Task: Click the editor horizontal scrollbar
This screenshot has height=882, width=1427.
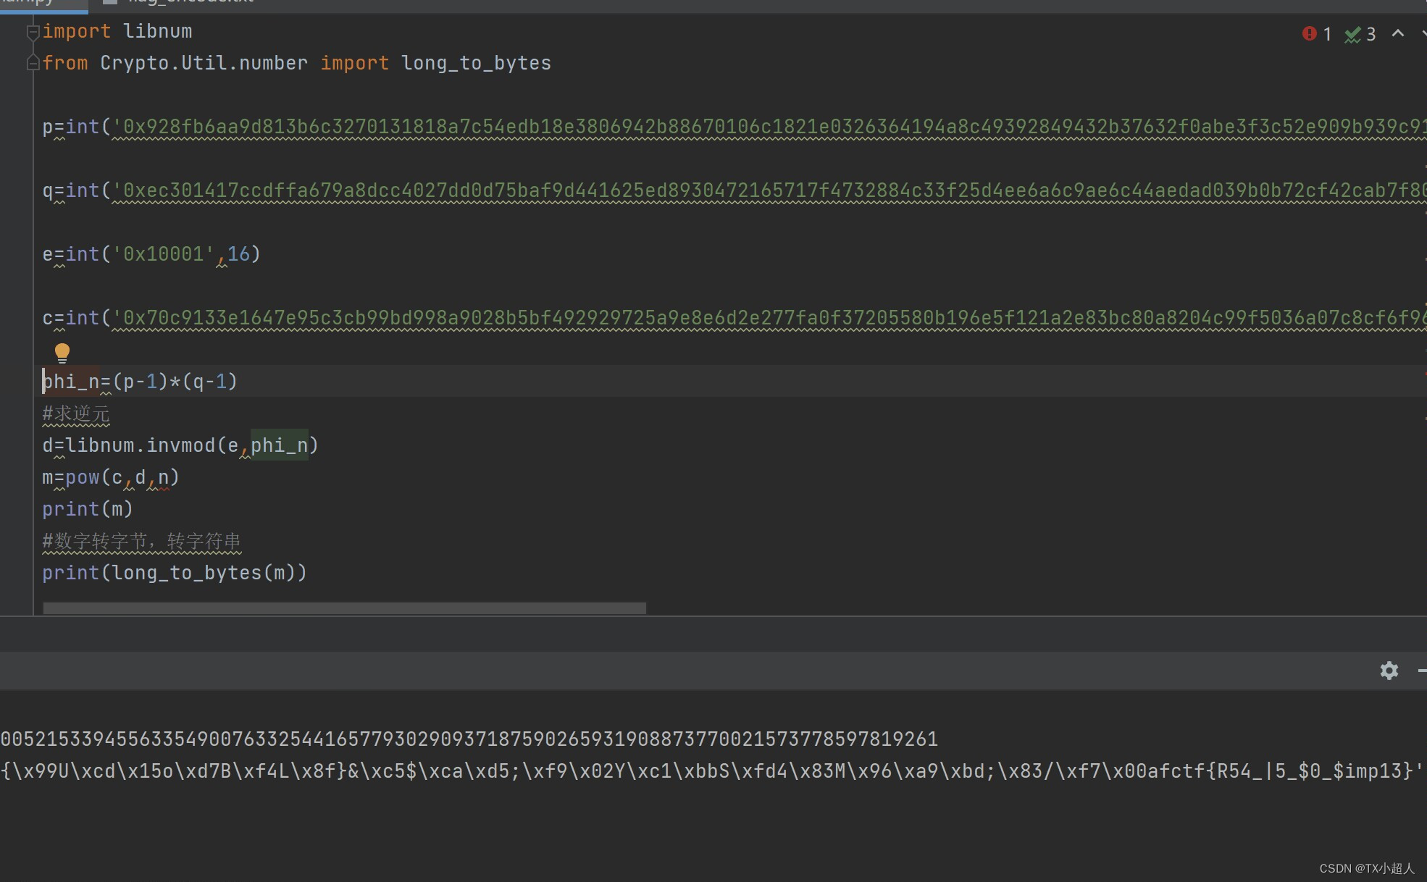Action: [345, 608]
